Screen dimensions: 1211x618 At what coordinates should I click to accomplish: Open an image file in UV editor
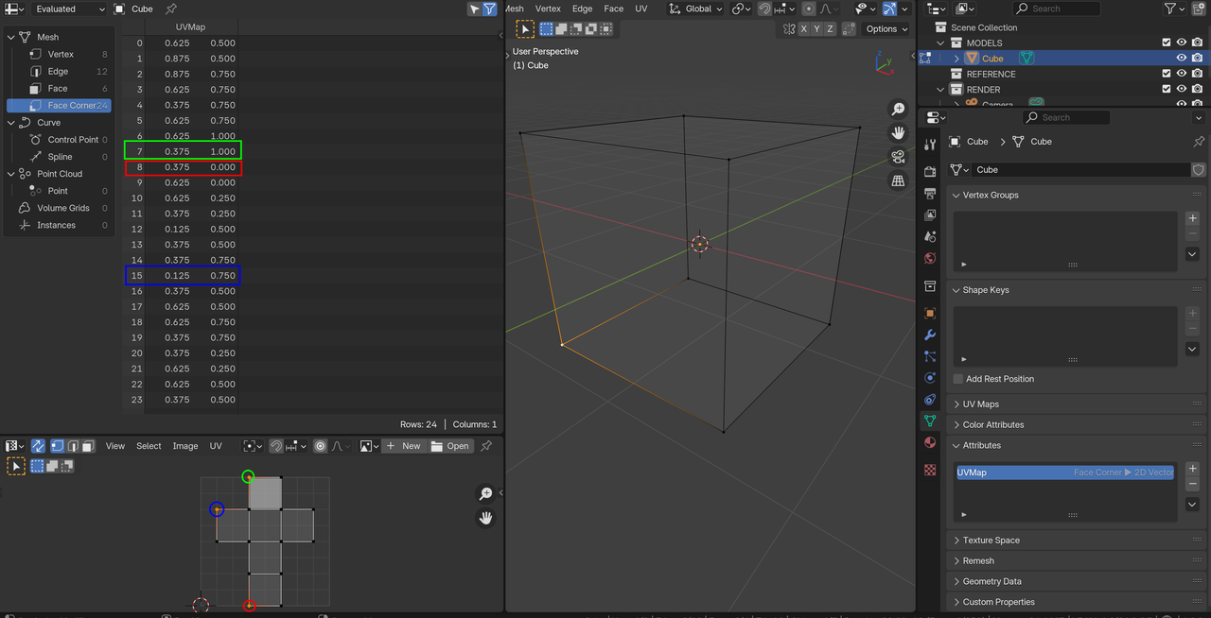[x=450, y=446]
